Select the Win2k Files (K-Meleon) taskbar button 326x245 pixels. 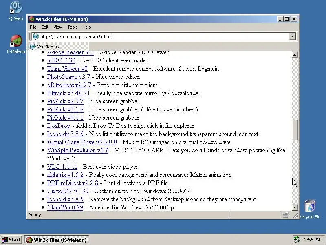tap(57, 240)
